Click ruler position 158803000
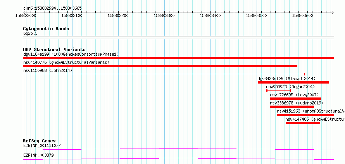345x164 pixels. (x=26, y=16)
